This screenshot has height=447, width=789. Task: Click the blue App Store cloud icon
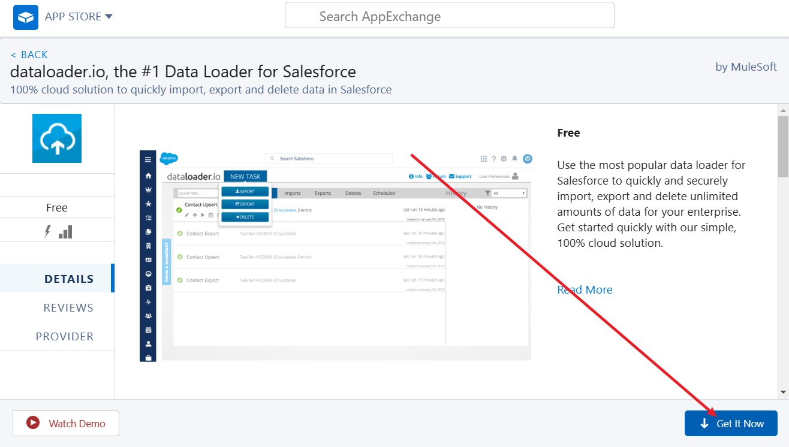[x=25, y=17]
